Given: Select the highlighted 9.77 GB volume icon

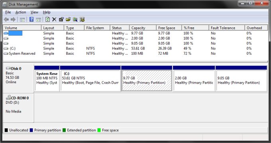Looking at the screenshot, I should click(x=6, y=33).
